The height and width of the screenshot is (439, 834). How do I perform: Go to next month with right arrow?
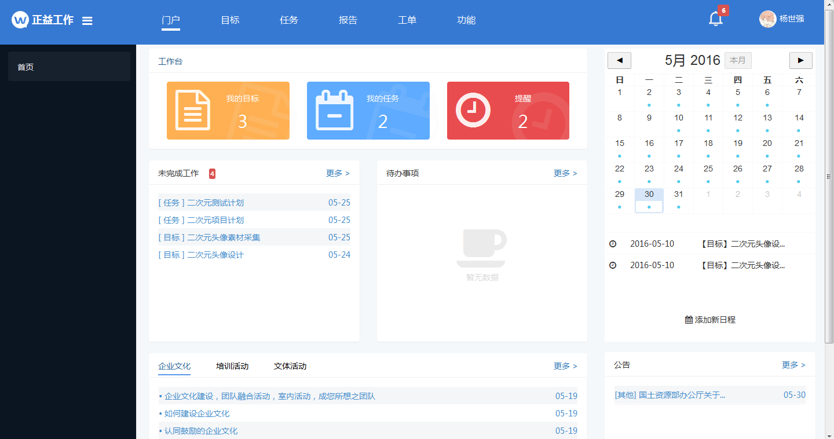tap(801, 60)
